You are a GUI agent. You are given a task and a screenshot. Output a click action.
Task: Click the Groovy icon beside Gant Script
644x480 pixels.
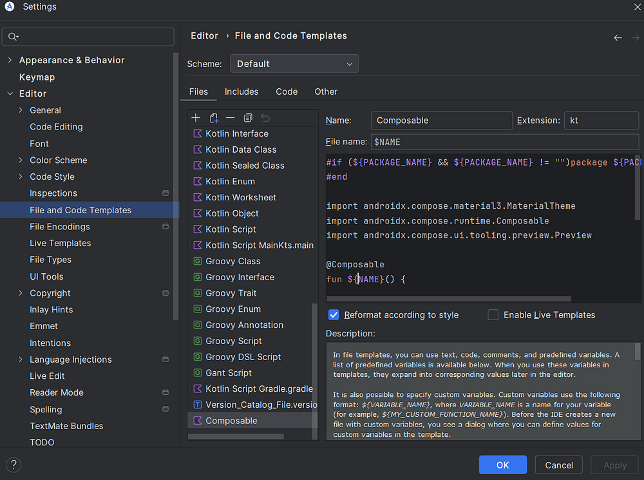coord(198,373)
